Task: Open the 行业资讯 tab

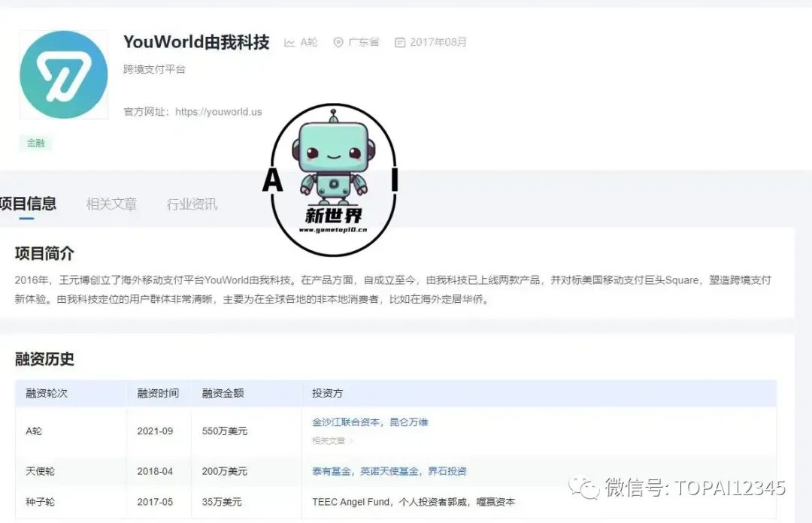Action: click(x=192, y=204)
